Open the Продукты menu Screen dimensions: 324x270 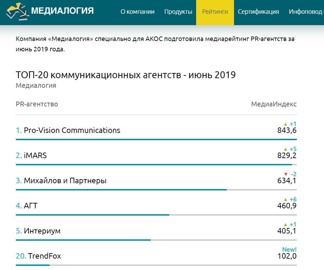[178, 12]
